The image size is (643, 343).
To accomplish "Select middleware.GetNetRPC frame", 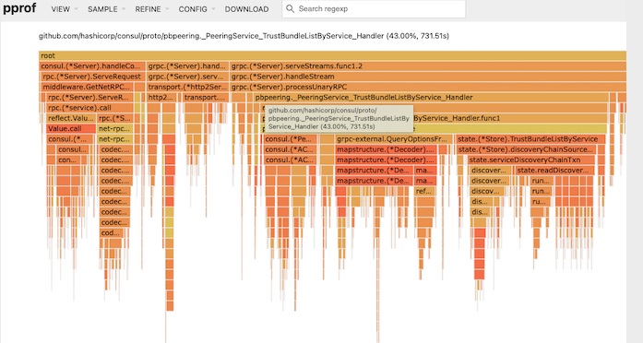I will tap(88, 87).
